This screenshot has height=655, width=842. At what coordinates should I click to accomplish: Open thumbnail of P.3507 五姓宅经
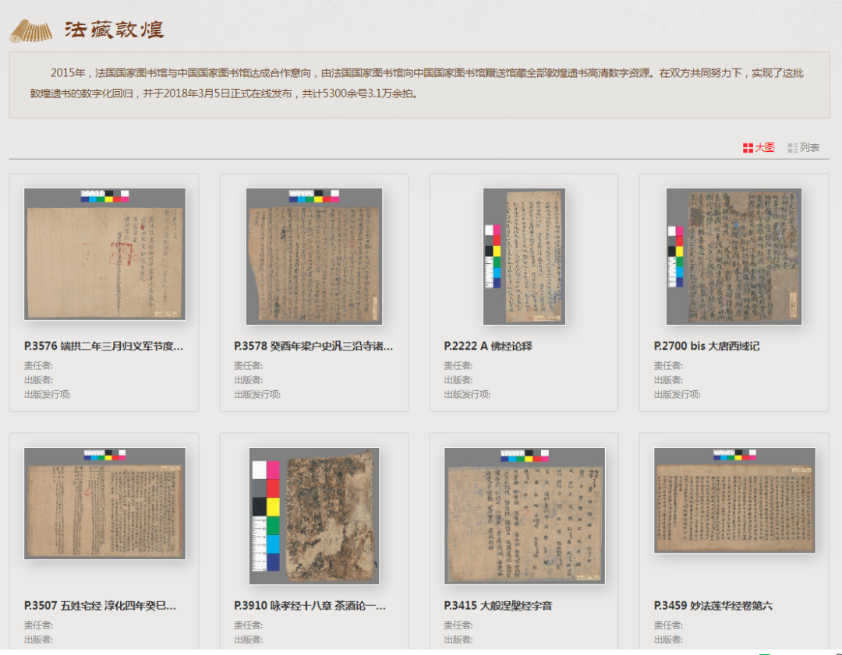(x=104, y=503)
